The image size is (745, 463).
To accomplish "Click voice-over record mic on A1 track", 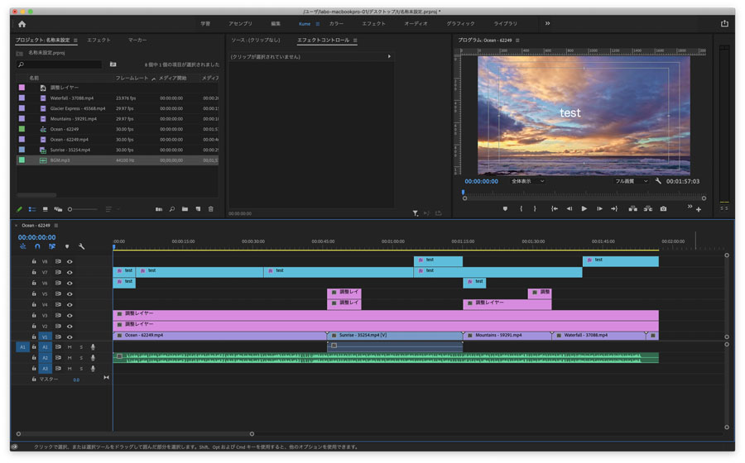I will point(93,347).
